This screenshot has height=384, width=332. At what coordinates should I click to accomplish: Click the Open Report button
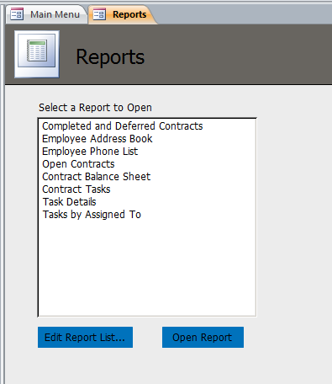(203, 337)
